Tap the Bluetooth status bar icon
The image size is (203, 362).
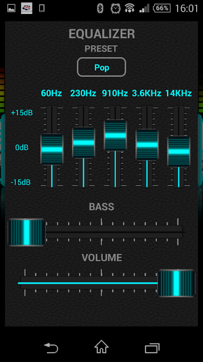click(100, 9)
